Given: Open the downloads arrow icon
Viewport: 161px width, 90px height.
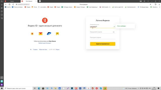Looking at the screenshot, I should 159,4.
